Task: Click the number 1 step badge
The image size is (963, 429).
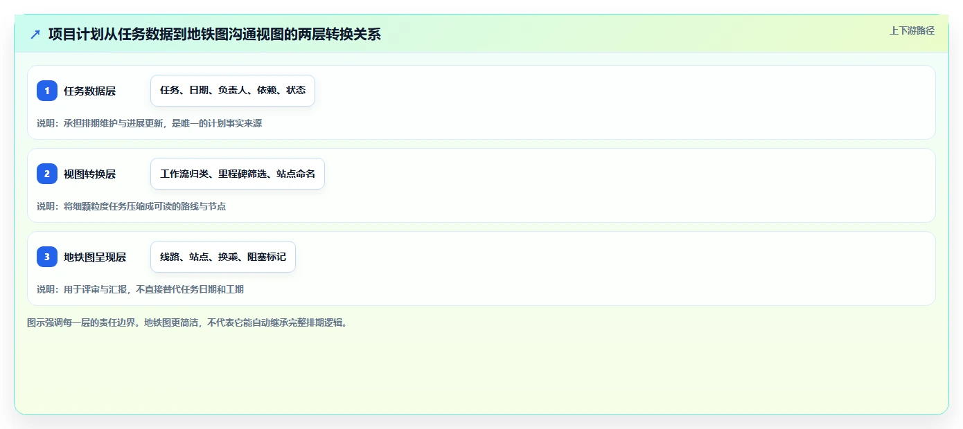Action: 47,91
